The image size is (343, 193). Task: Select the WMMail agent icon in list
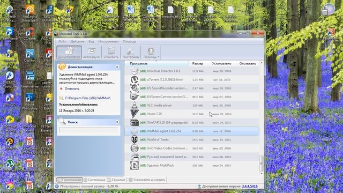(x=135, y=131)
